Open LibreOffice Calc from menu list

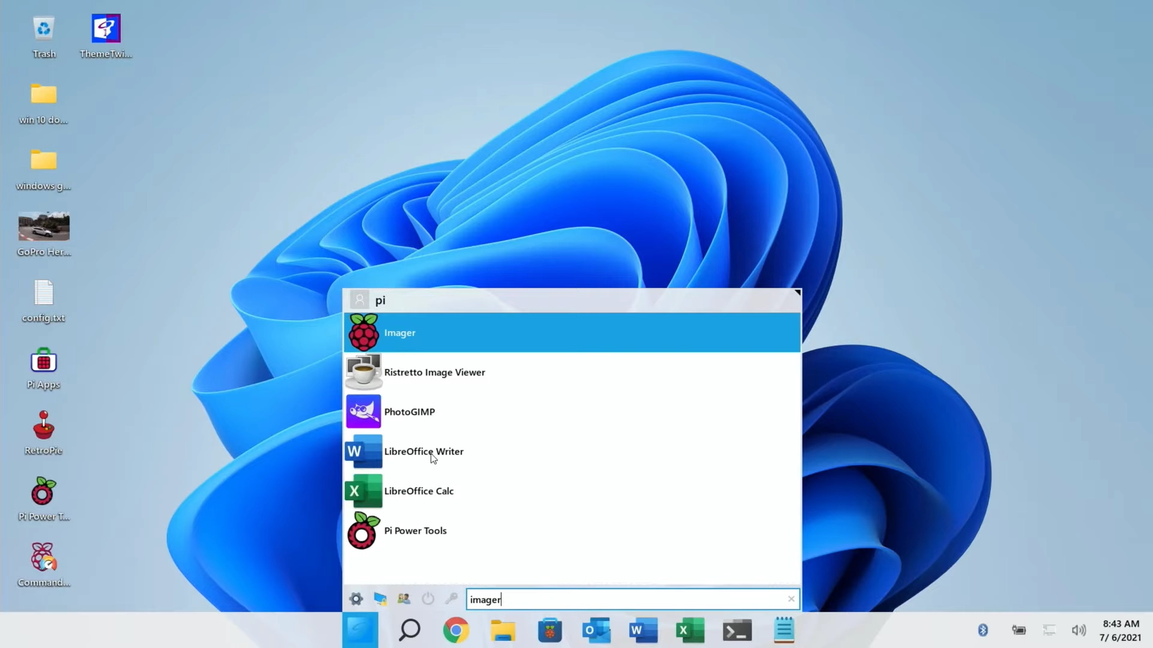point(419,491)
